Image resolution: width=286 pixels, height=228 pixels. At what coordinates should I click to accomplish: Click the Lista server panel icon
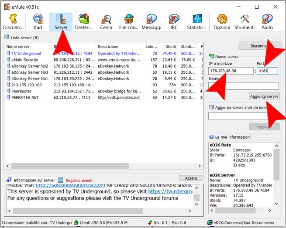click(x=7, y=37)
